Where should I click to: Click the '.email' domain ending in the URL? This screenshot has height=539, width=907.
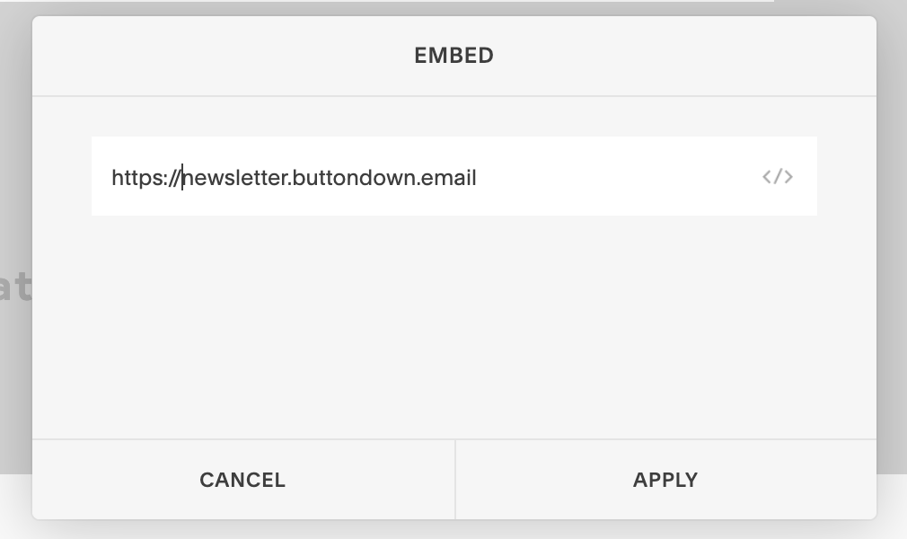tap(446, 178)
